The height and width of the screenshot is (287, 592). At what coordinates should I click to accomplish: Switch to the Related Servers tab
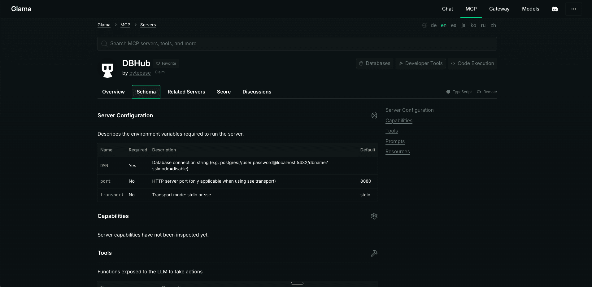(x=186, y=92)
